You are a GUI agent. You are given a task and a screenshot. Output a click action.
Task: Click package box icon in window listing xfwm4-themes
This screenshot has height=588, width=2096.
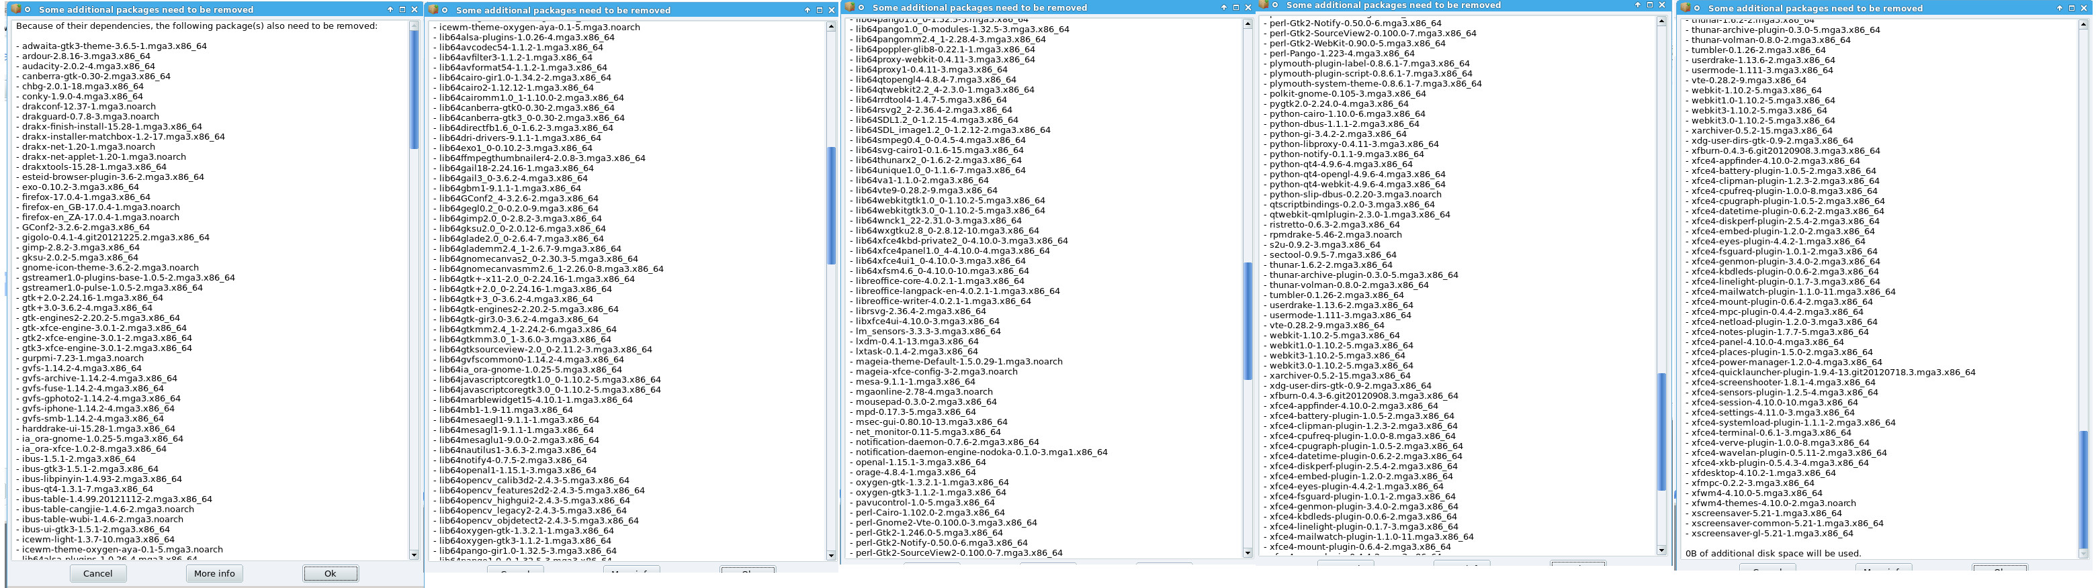click(x=1686, y=7)
